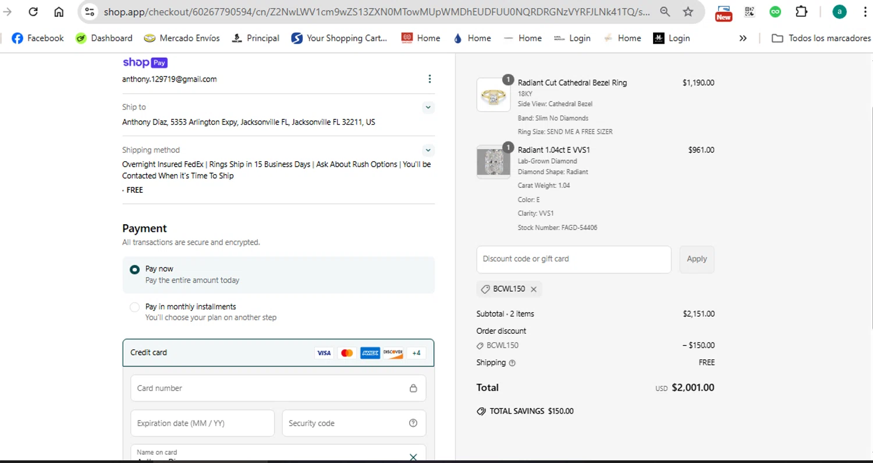
Task: Click the Security code help icon
Action: pyautogui.click(x=413, y=423)
